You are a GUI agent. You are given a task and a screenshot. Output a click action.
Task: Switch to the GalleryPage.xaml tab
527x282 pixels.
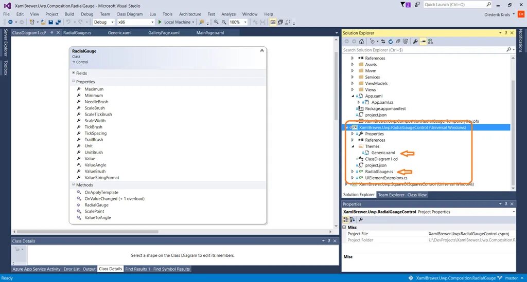point(164,33)
